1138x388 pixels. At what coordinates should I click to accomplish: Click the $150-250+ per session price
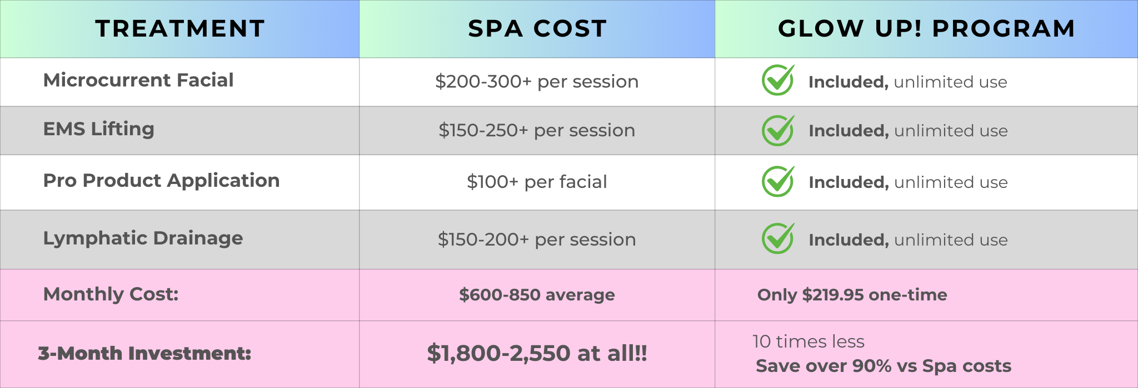(537, 131)
